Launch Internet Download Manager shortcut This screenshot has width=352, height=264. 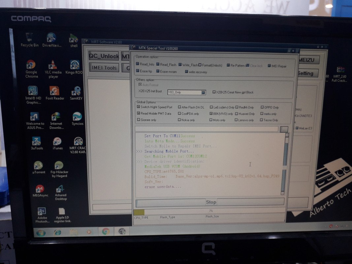click(56, 121)
